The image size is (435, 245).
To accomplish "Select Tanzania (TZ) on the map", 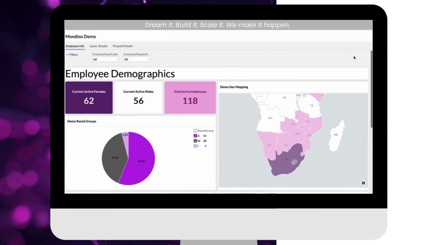I will click(x=311, y=106).
